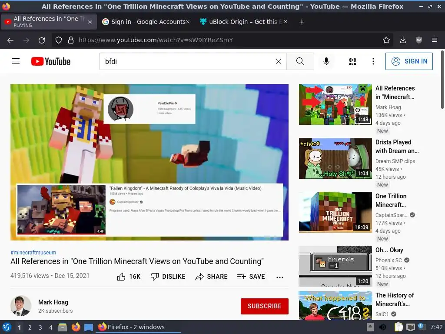Close the Google Accounts tab
The width and height of the screenshot is (445, 334).
pos(188,22)
